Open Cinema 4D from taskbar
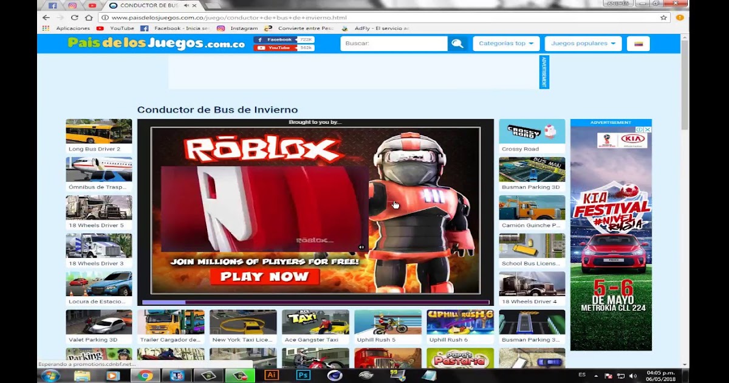 pyautogui.click(x=334, y=375)
